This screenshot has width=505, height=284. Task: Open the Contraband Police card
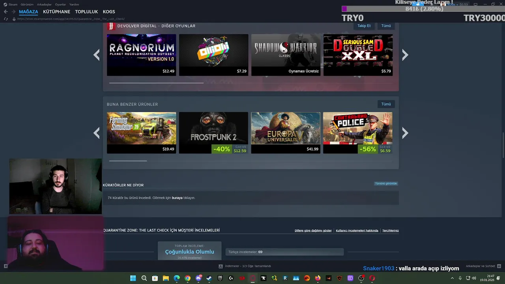(358, 133)
